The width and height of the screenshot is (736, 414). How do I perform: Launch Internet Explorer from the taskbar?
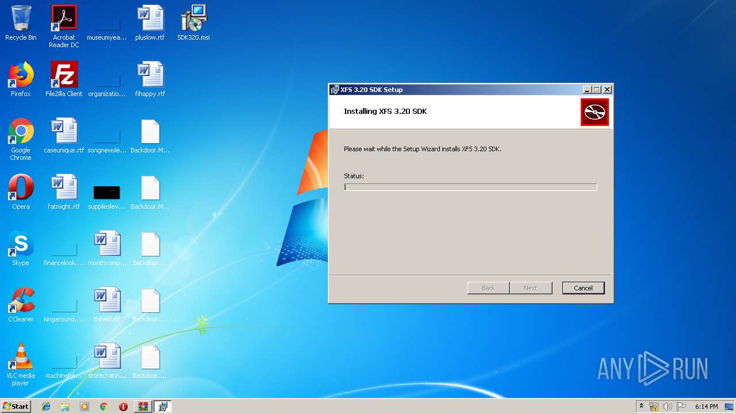[x=46, y=407]
